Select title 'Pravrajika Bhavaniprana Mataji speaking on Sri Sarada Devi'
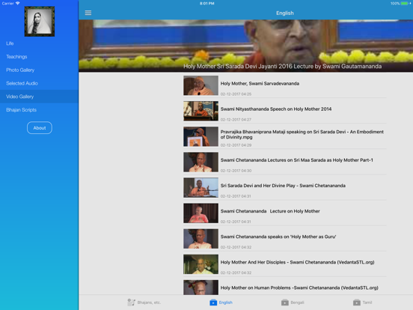Image resolution: width=413 pixels, height=310 pixels. pyautogui.click(x=302, y=135)
